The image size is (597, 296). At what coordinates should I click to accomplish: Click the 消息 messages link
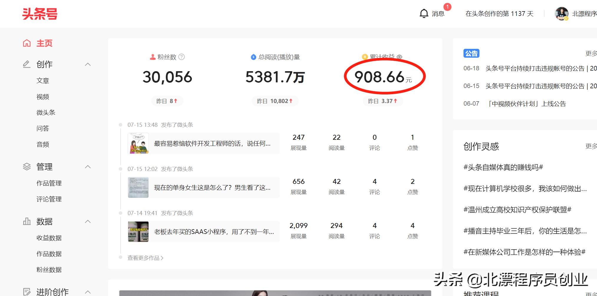tap(438, 14)
